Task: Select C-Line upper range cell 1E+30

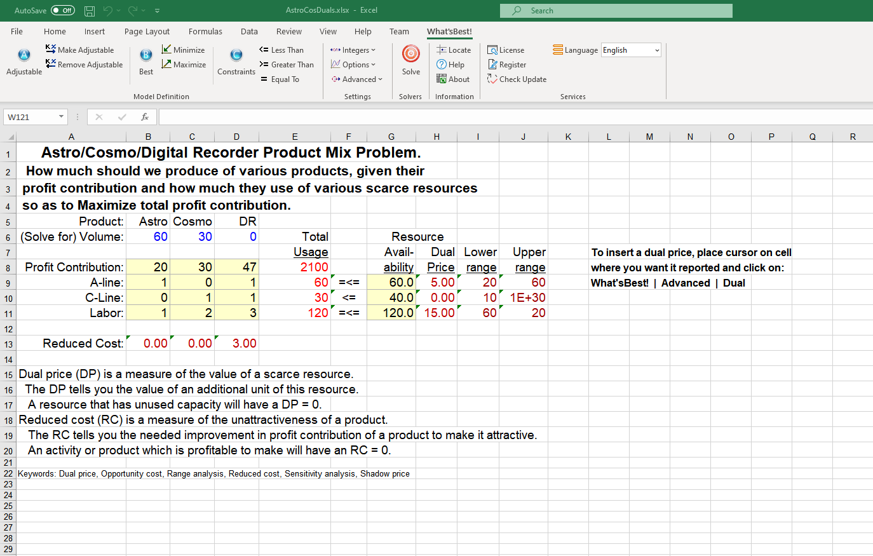Action: [x=523, y=298]
